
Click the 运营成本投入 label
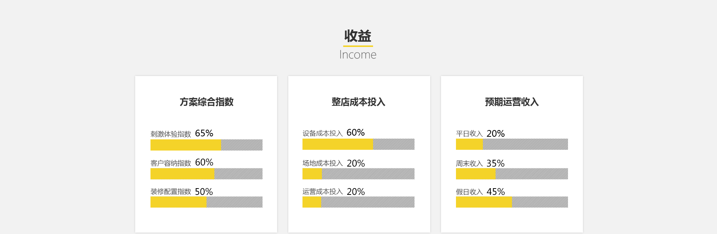click(323, 192)
